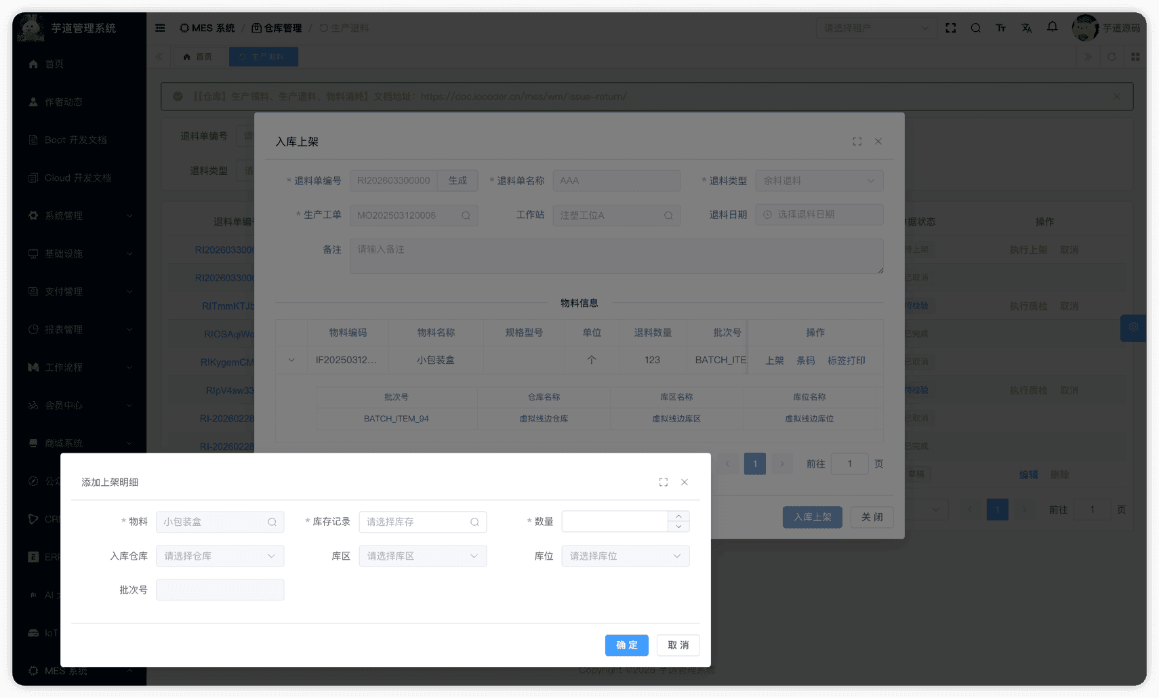Confirm the dialog with the 确定 button
Screen dimensions: 1159x698
click(626, 645)
